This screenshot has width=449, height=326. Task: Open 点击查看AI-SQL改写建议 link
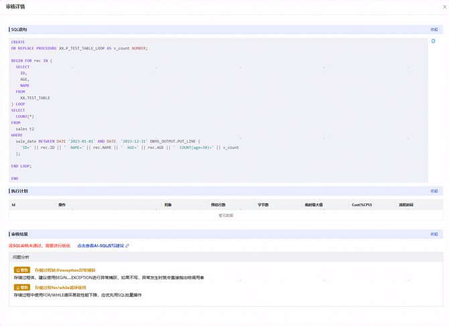coord(101,246)
